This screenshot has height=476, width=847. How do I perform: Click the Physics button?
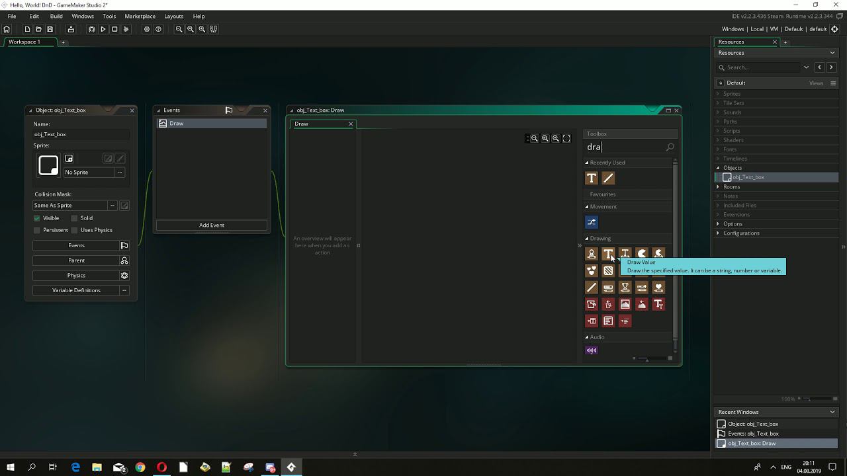[x=76, y=276]
